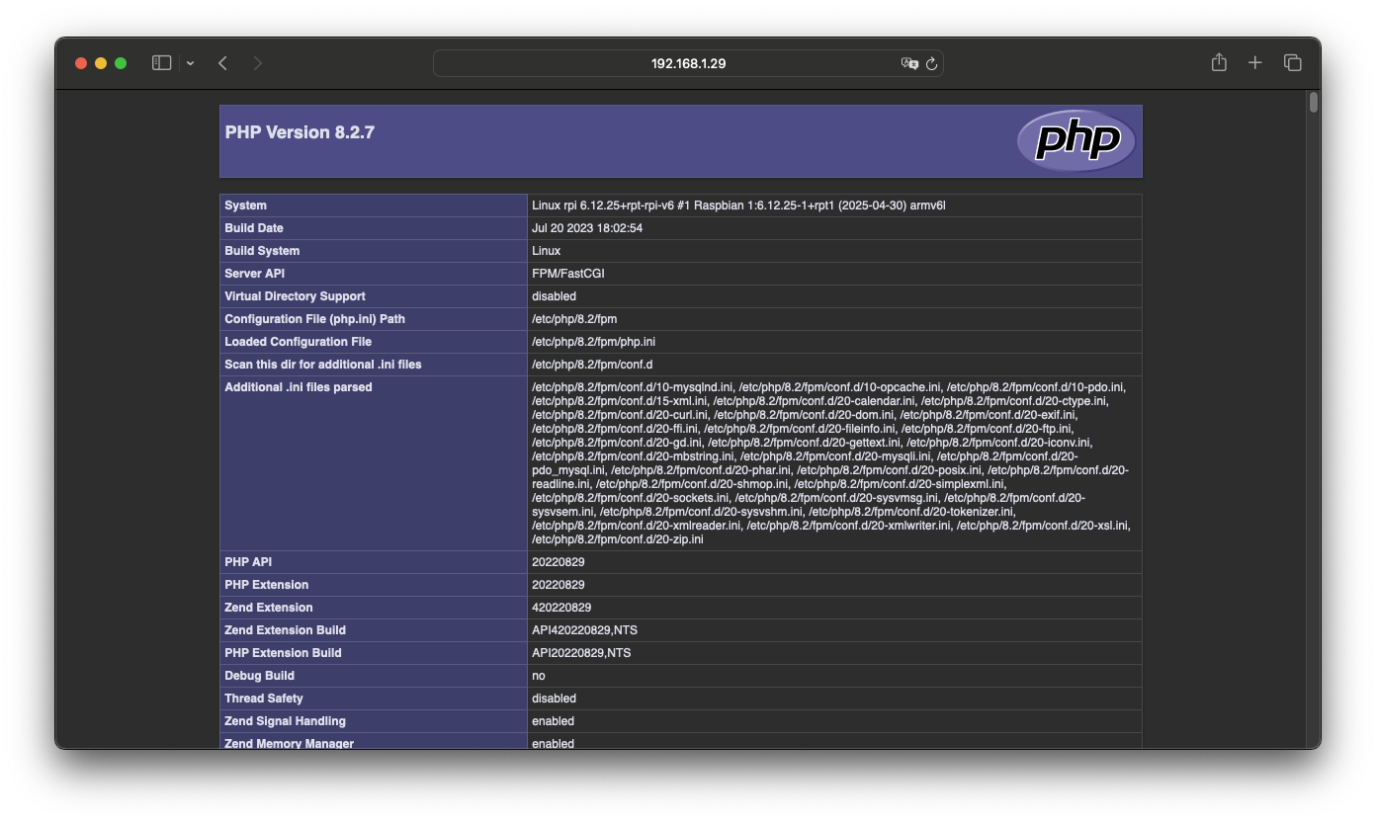
Task: Close the Safari window with red button
Action: pos(81,63)
